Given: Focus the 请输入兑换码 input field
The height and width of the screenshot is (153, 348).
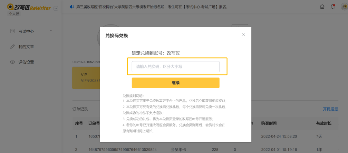Looking at the screenshot, I should coord(176,66).
